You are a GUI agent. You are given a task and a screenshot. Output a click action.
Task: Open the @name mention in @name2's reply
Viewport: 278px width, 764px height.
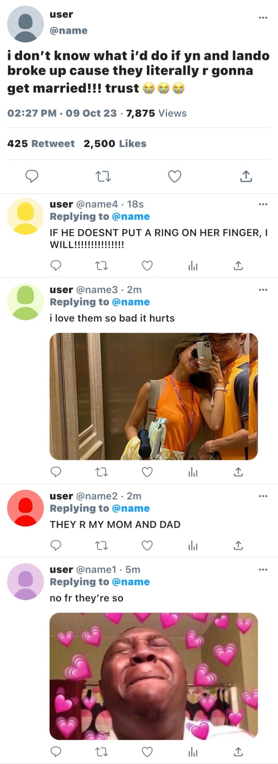[131, 508]
